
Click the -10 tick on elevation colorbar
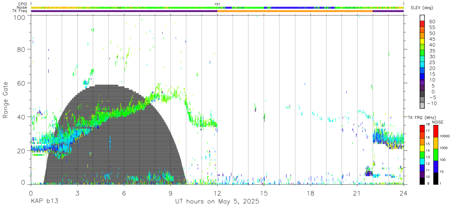pos(431,103)
